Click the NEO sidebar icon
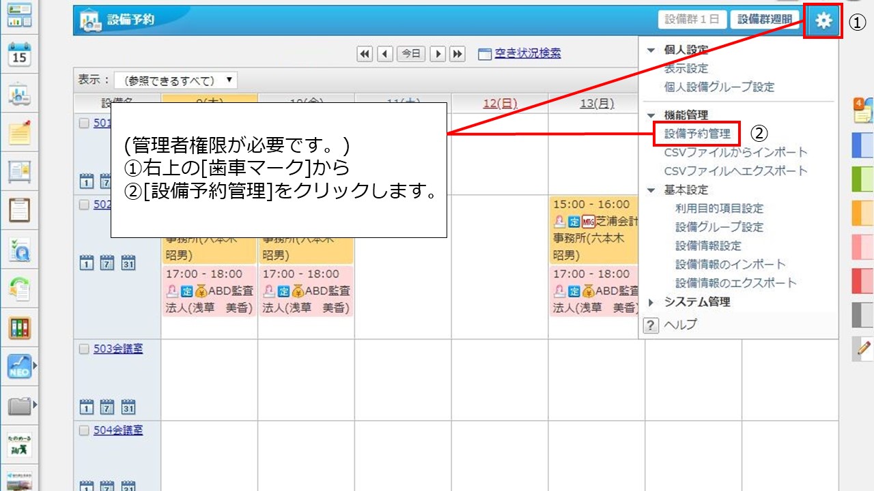The height and width of the screenshot is (491, 874). [x=19, y=367]
